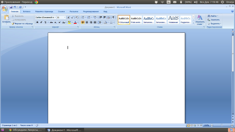Image resolution: width=235 pixels, height=132 pixels.
Task: Open the Ссылки ribbon tab
Action: coord(61,11)
